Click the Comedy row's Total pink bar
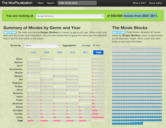 [95, 114]
